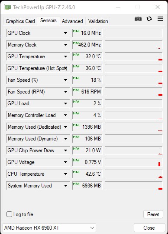The width and height of the screenshot is (168, 234).
Task: Click the MAX indicator on GPU Voltage reading
Action: [76, 160]
